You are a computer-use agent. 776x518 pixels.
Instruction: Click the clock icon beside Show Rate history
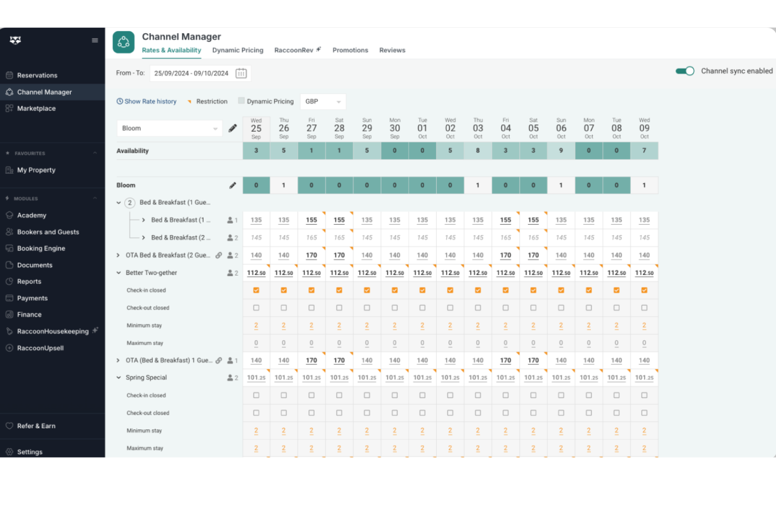click(x=120, y=101)
